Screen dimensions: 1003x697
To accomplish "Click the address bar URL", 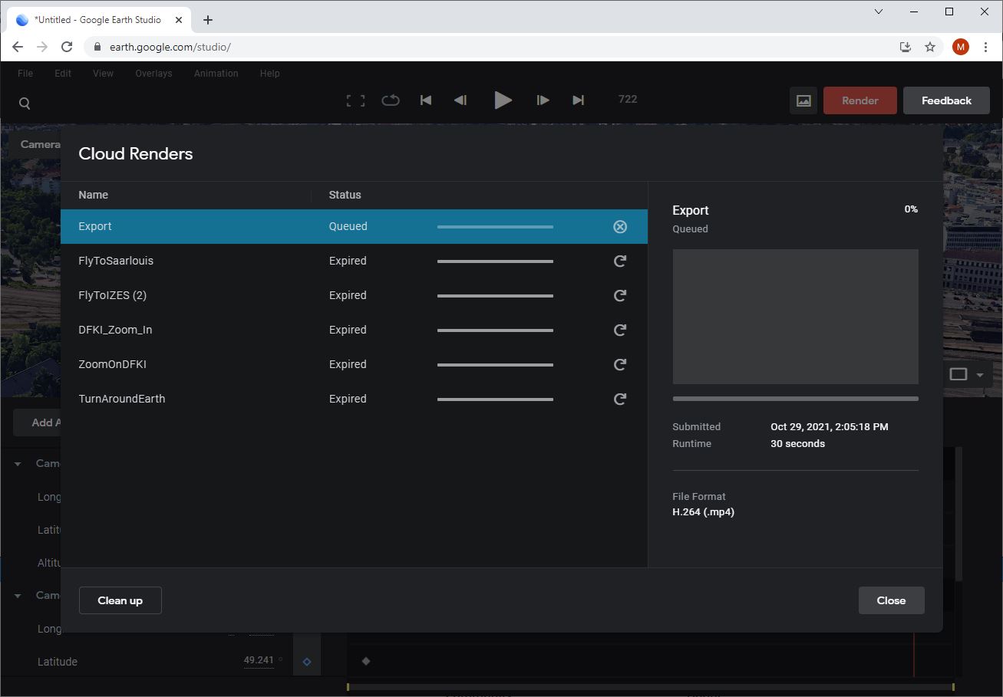I will click(170, 47).
